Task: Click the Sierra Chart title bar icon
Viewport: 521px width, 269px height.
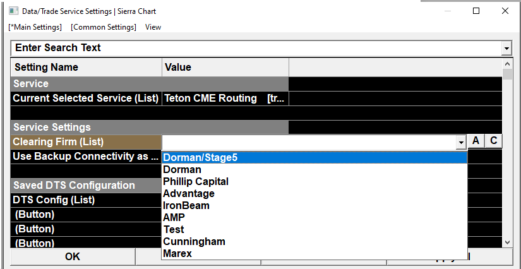Action: [13, 11]
